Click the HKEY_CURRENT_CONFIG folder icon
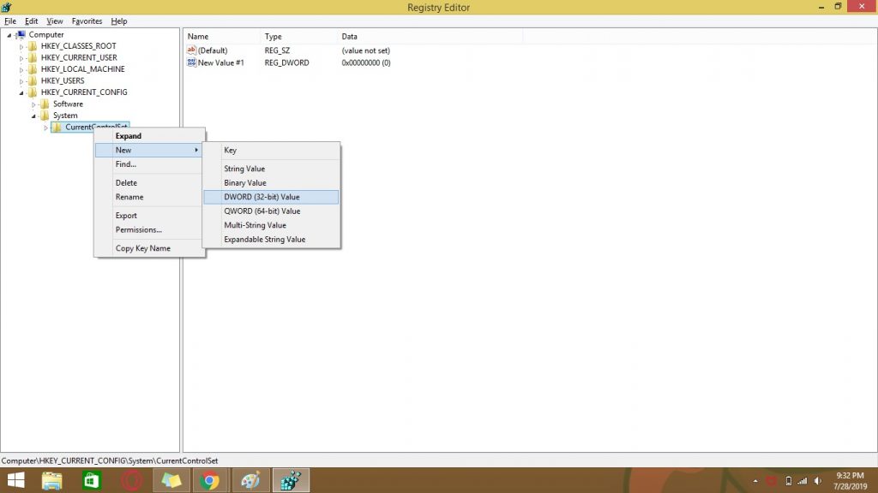 33,92
